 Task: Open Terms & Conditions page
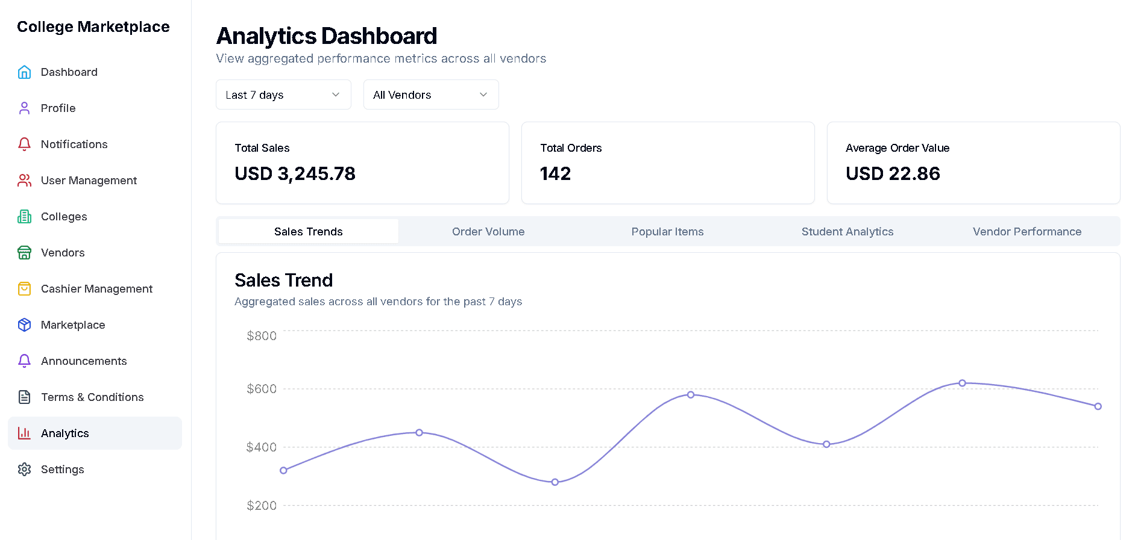92,397
